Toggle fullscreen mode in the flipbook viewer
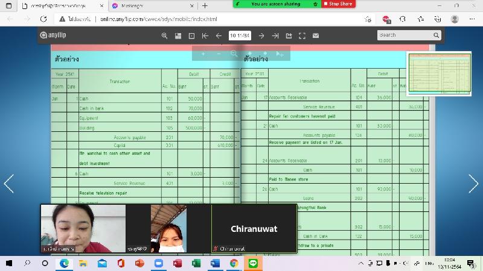 [x=302, y=36]
